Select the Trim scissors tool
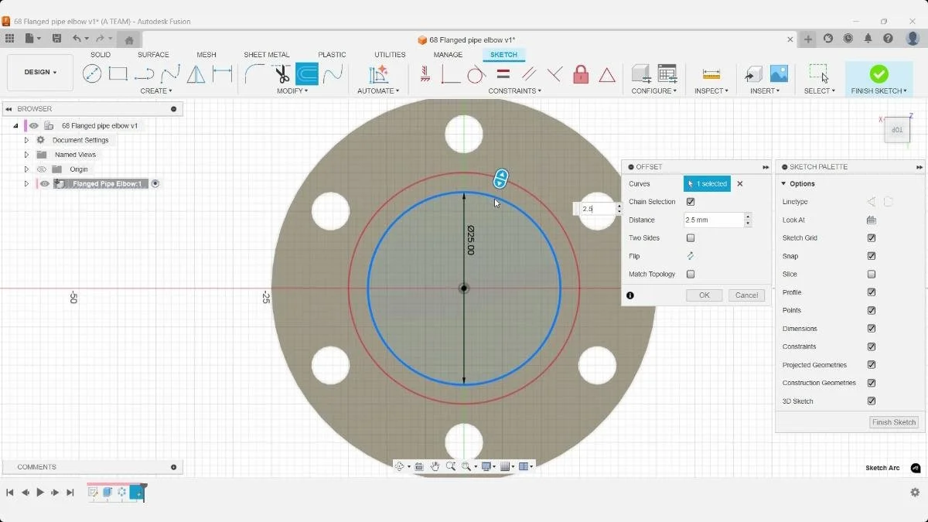Screen dimensions: 928x522 pos(281,74)
